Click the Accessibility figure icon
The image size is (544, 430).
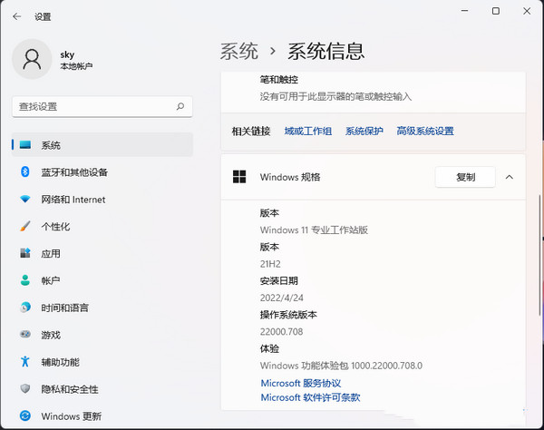pos(25,361)
